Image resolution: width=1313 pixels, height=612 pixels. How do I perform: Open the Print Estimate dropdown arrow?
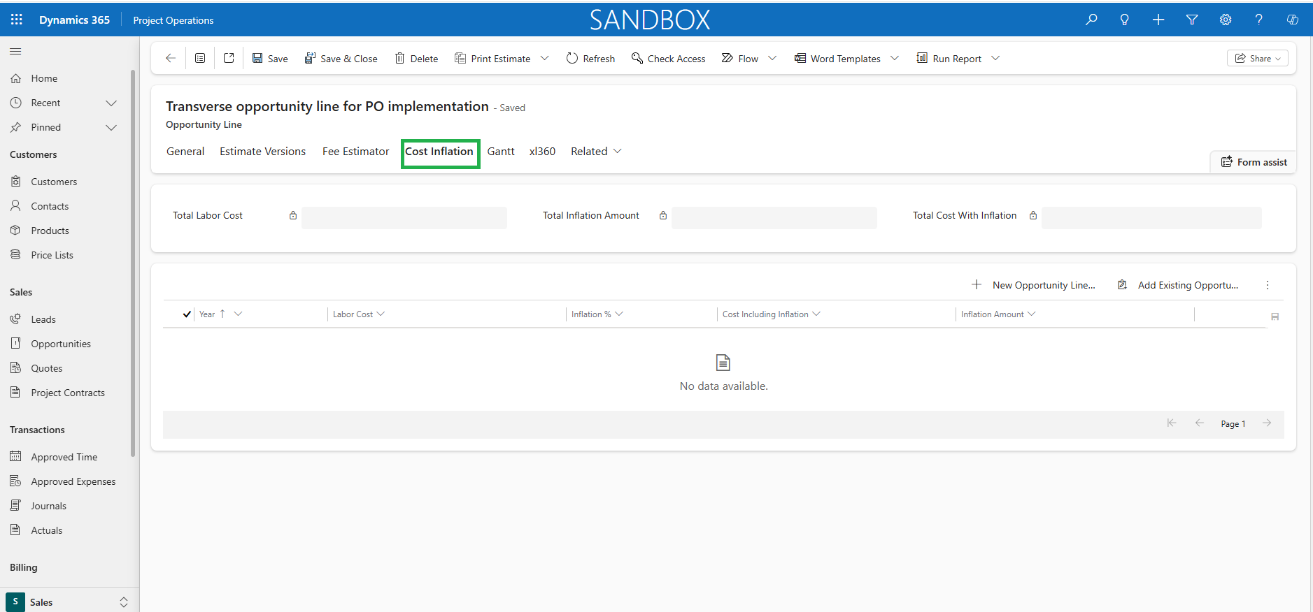(x=545, y=59)
